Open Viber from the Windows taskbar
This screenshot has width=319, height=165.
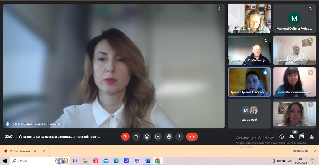tap(137, 161)
